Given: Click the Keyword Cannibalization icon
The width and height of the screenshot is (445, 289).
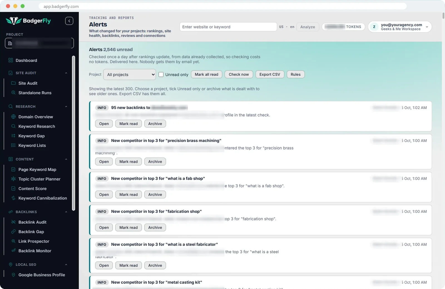Looking at the screenshot, I should 13,198.
